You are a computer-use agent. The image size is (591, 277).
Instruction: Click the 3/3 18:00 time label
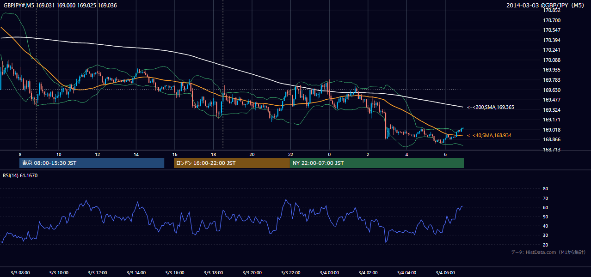click(x=213, y=272)
